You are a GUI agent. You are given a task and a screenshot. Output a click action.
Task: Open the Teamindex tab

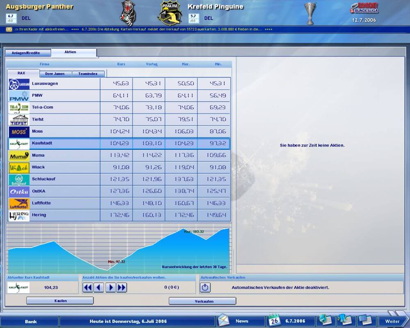[89, 74]
